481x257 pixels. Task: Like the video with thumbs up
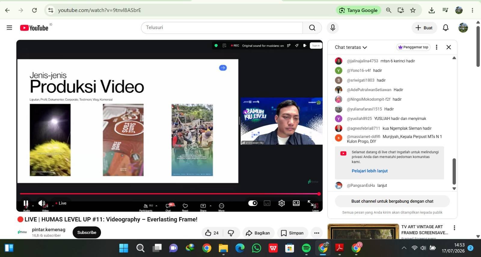(212, 233)
